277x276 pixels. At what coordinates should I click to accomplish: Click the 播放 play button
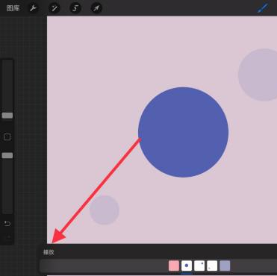point(49,252)
